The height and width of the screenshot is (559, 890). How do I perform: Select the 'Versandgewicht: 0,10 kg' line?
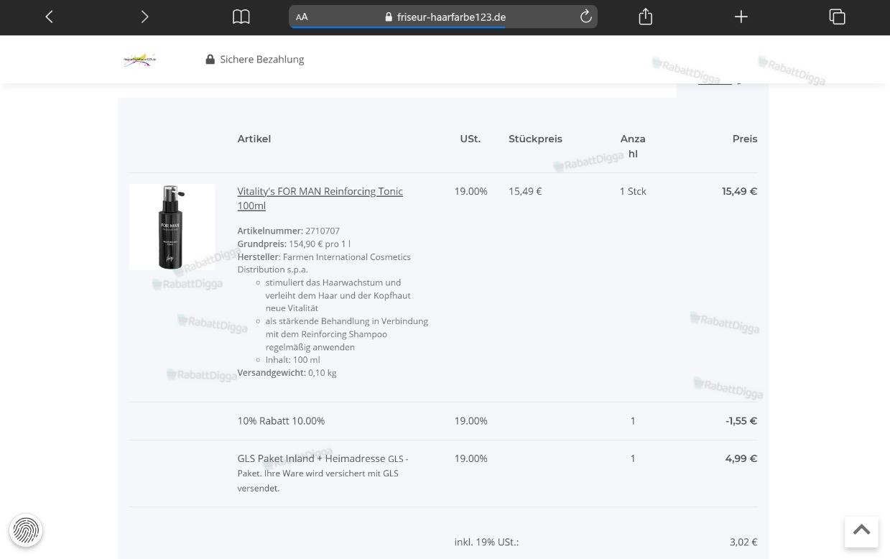[x=287, y=373]
